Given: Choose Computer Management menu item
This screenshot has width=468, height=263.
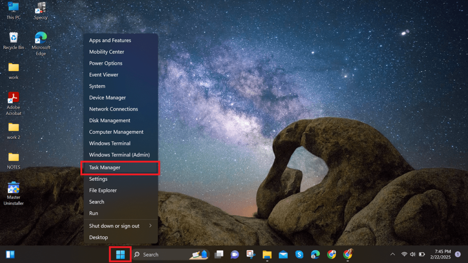Looking at the screenshot, I should pos(121,132).
